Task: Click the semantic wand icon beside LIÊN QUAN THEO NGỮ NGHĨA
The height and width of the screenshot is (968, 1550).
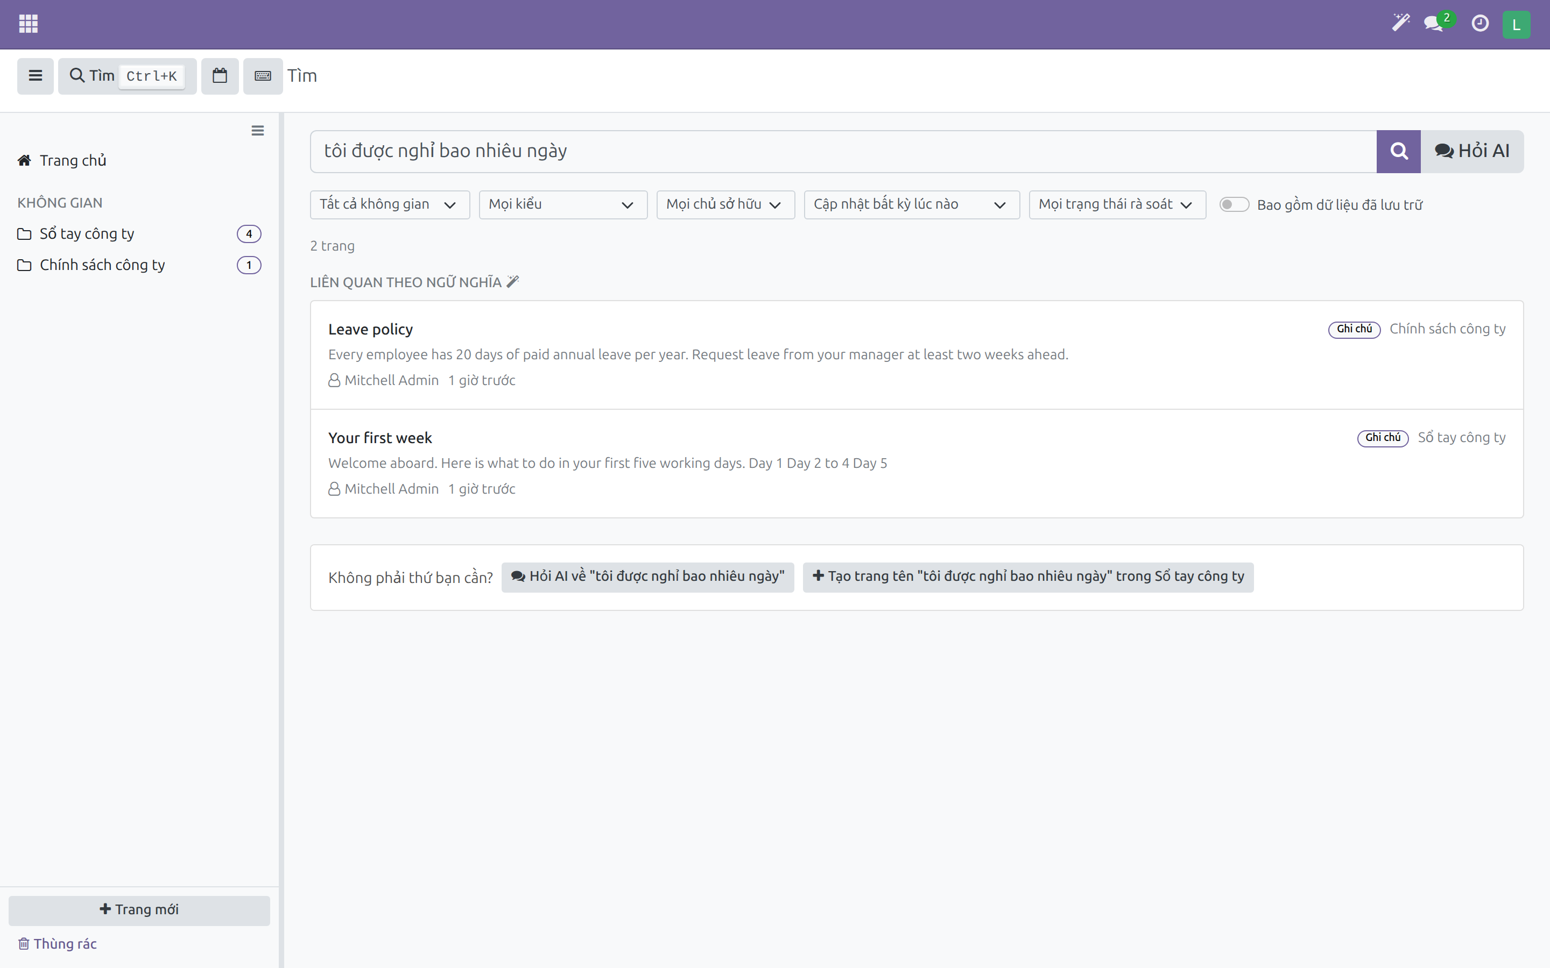Action: click(512, 282)
